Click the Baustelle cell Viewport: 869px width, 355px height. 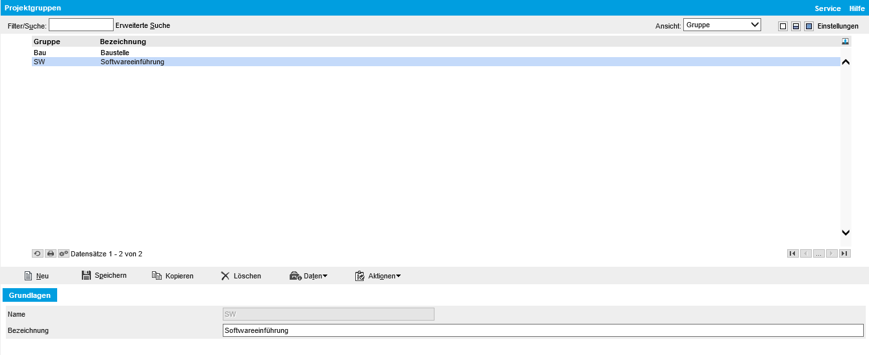[115, 52]
